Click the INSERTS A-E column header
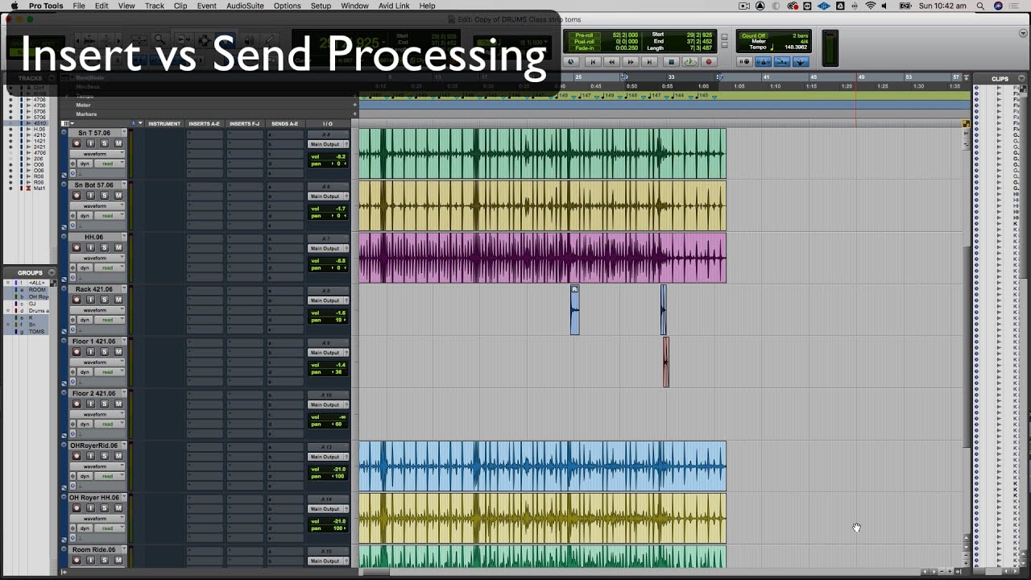 coord(204,124)
